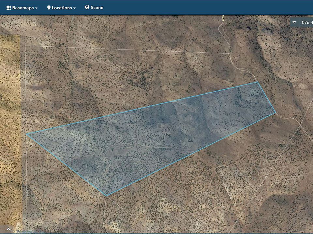
Task: Click the parcel's western tip vertex
Action: click(26, 134)
